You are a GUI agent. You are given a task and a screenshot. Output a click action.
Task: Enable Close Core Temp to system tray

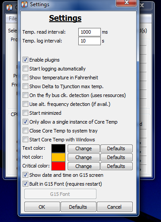click(25, 131)
